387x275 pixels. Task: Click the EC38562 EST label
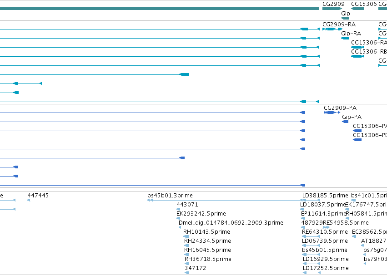coord(369,232)
